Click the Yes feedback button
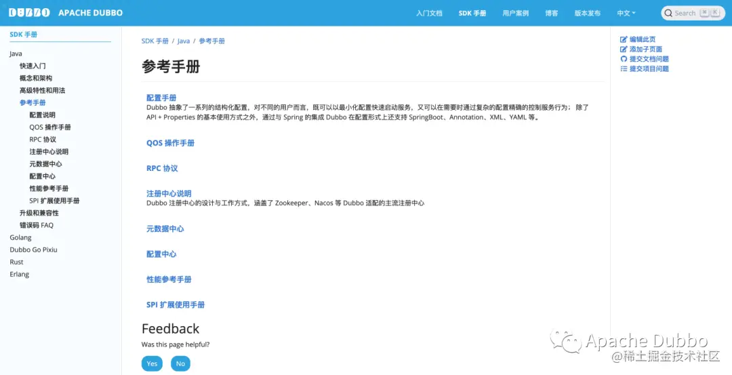 coord(152,363)
